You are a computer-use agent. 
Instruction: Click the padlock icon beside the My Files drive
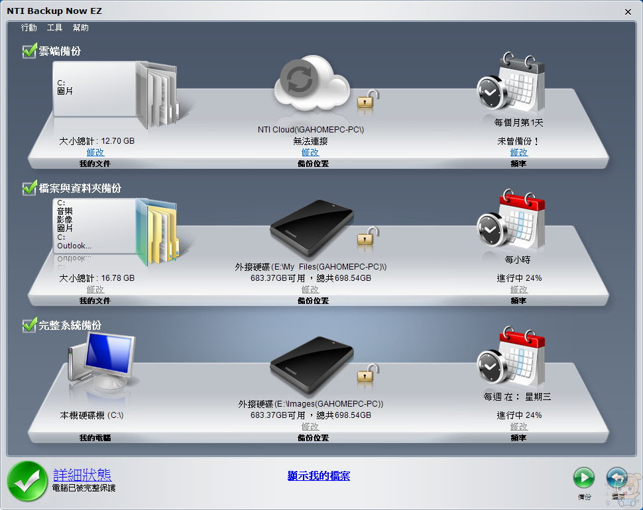pos(368,236)
